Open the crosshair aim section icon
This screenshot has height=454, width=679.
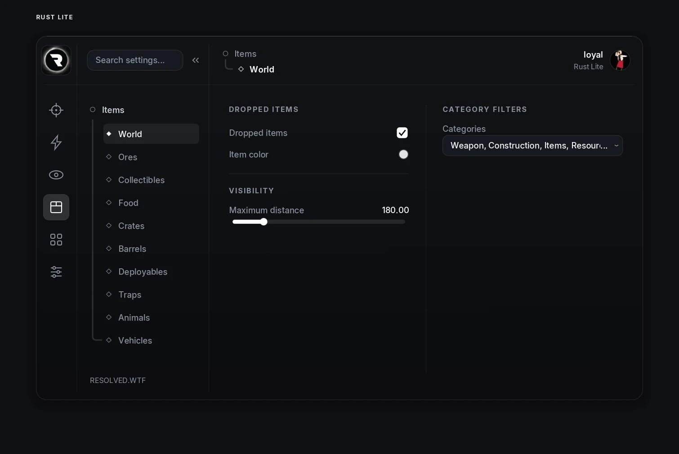(56, 110)
